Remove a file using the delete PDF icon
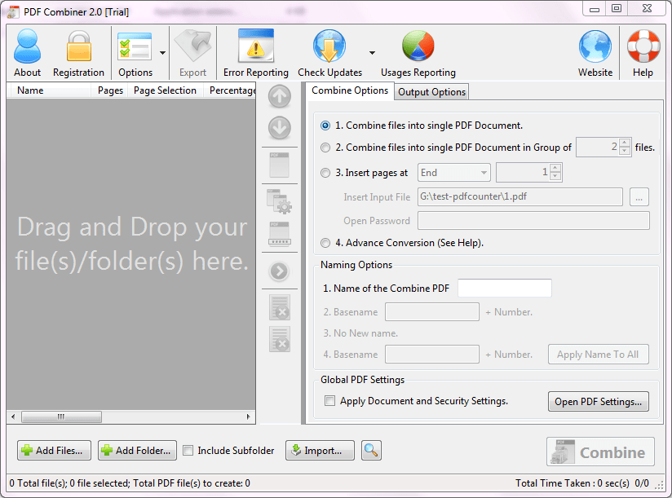 (x=279, y=307)
